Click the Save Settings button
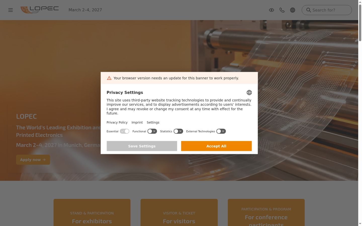This screenshot has height=226, width=362. click(x=142, y=146)
